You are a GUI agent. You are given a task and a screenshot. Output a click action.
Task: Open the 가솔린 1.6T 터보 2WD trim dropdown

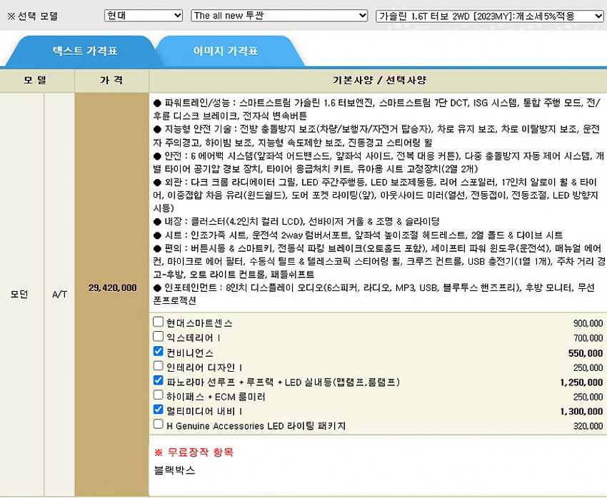tap(489, 15)
